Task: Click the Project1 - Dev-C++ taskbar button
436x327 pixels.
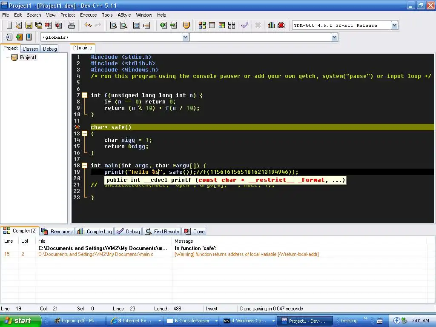Action: point(305,321)
